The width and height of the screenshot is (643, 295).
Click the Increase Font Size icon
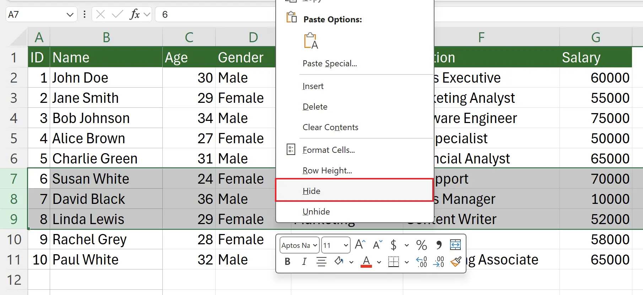click(360, 245)
